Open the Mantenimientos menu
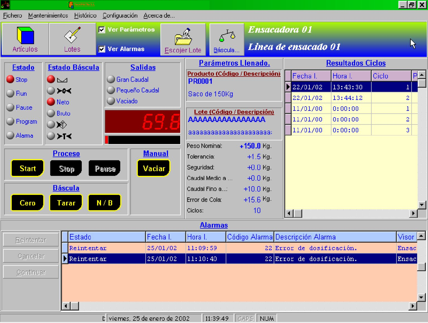This screenshot has width=428, height=323. pyautogui.click(x=48, y=16)
